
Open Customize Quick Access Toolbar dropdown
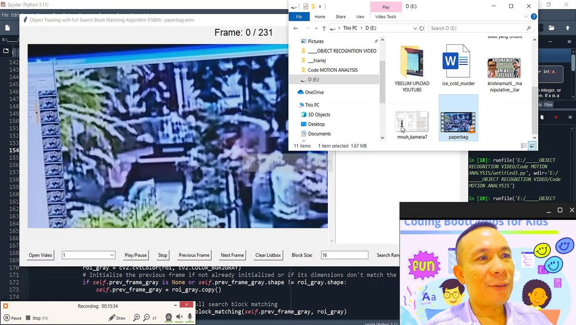pos(320,6)
